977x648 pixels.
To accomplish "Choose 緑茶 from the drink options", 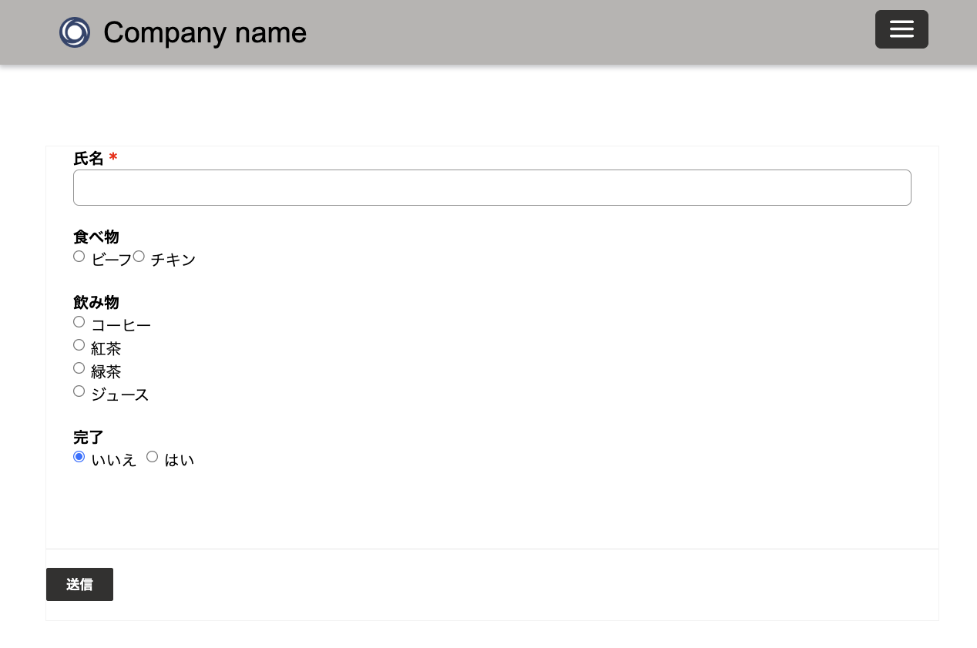I will [x=79, y=368].
